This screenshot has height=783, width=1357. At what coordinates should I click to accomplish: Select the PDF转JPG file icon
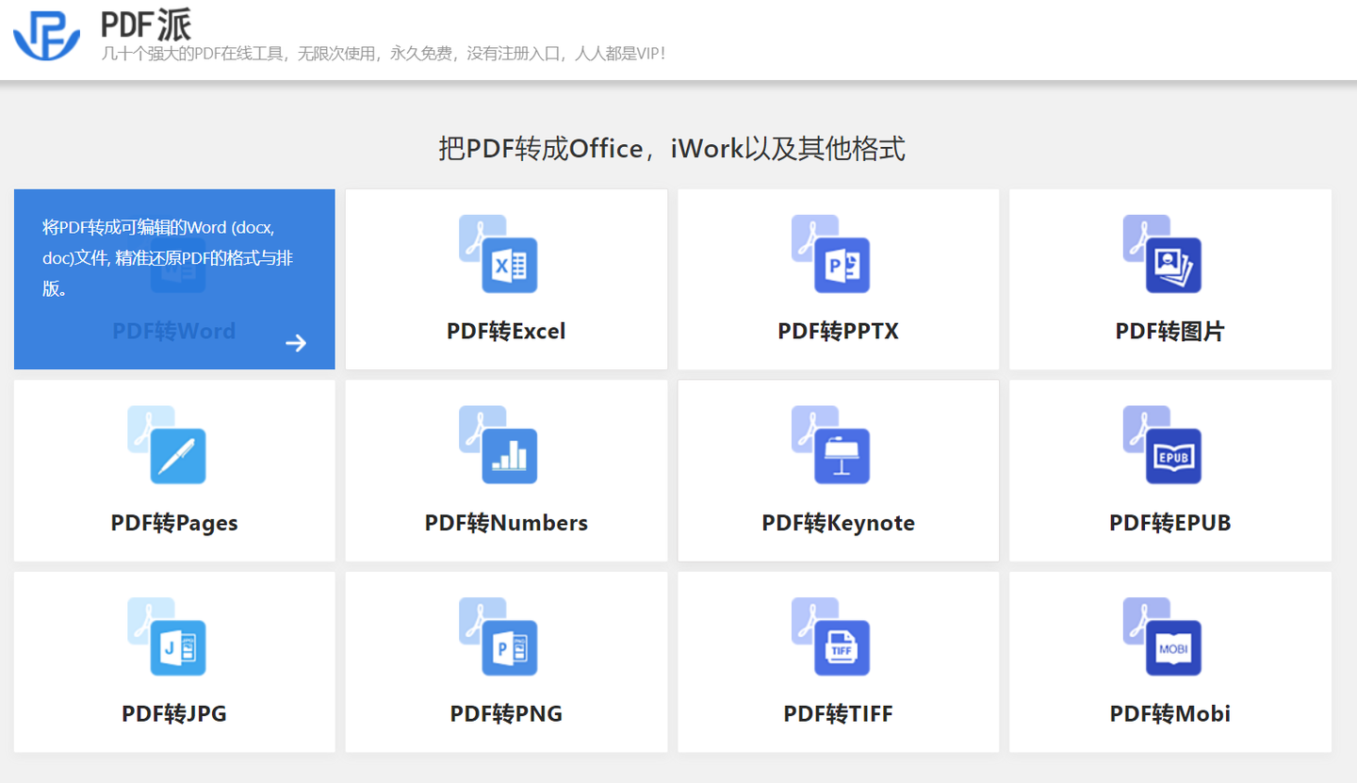click(167, 636)
